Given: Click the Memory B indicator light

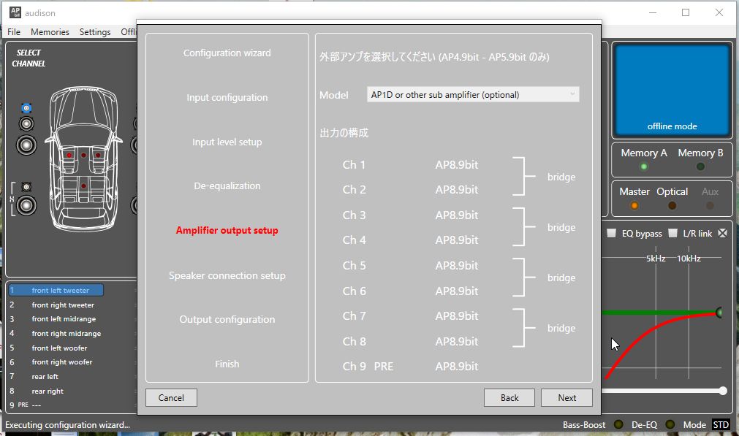Looking at the screenshot, I should [x=700, y=167].
